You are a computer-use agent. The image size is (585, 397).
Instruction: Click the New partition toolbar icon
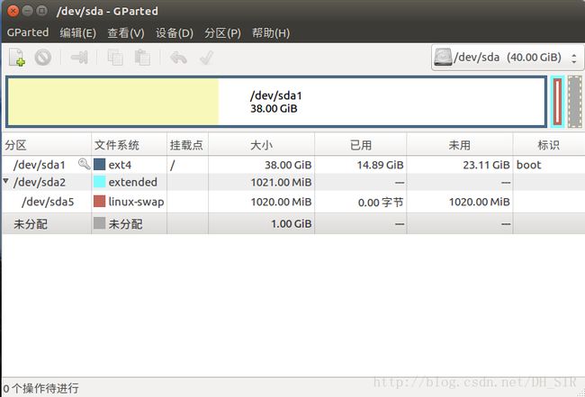pos(17,58)
